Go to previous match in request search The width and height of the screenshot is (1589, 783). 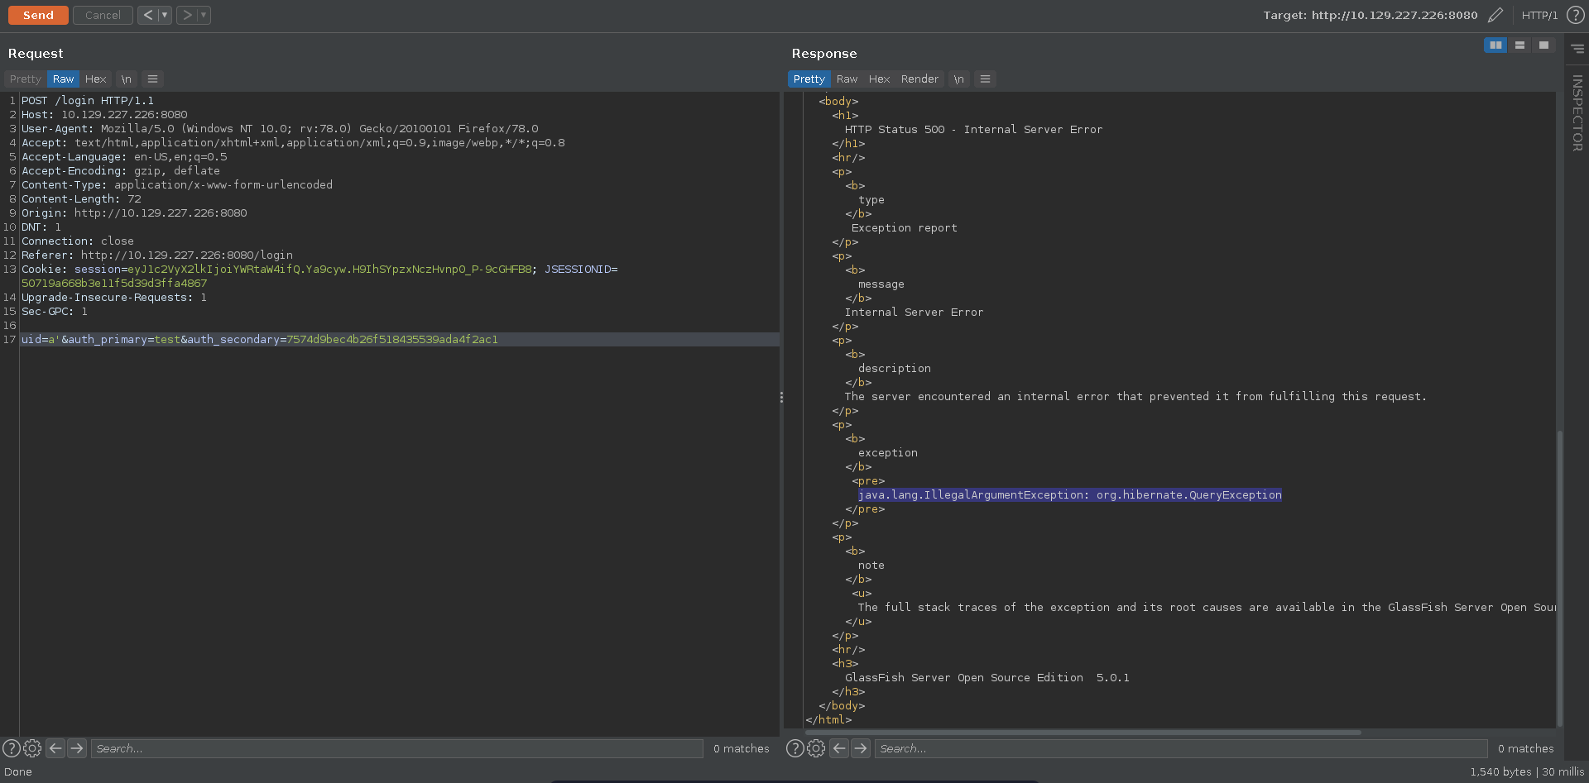[55, 748]
